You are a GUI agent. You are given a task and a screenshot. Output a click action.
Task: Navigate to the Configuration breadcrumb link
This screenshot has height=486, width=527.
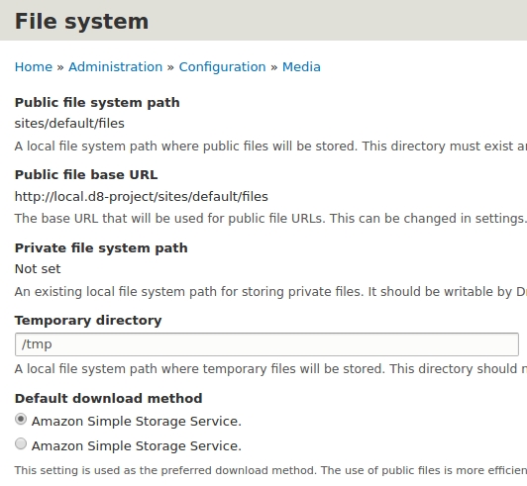tap(222, 67)
